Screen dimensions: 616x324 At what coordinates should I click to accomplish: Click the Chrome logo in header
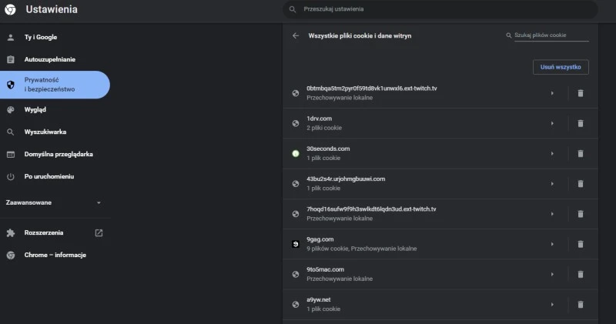(x=12, y=10)
